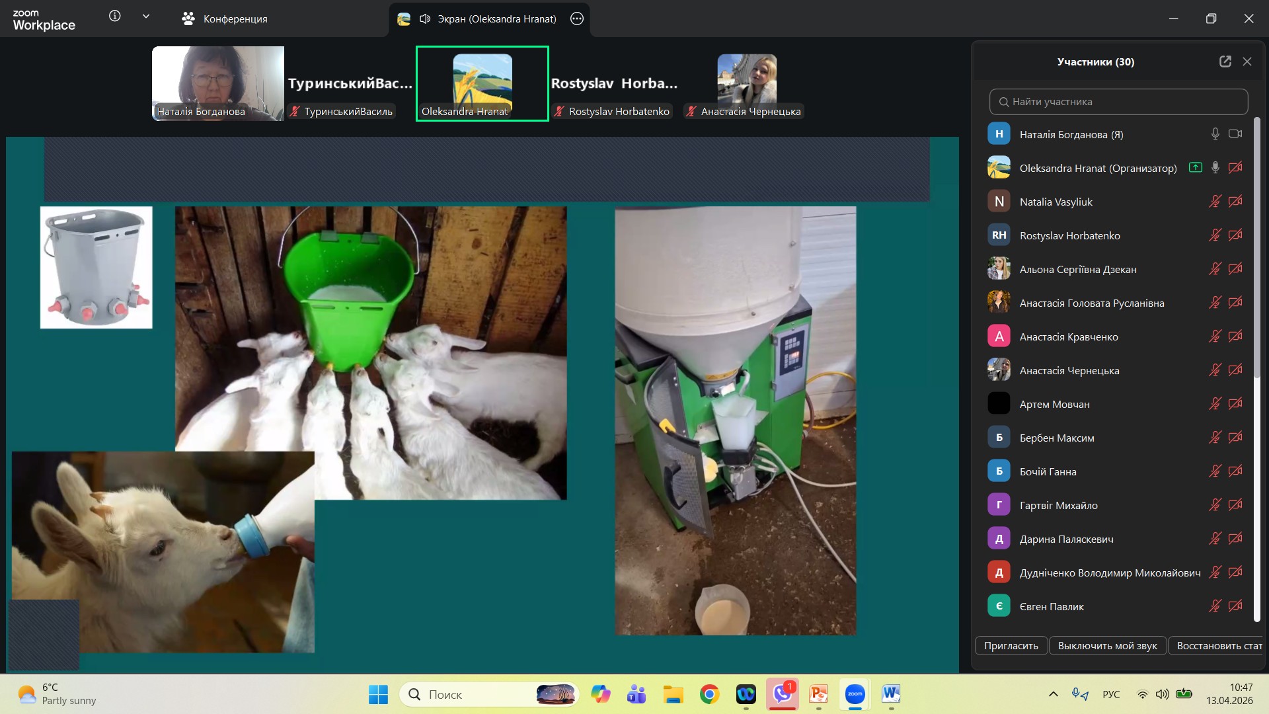The image size is (1269, 714).
Task: Click Oleksandra Hranat's screen sharing icon
Action: tap(1195, 168)
